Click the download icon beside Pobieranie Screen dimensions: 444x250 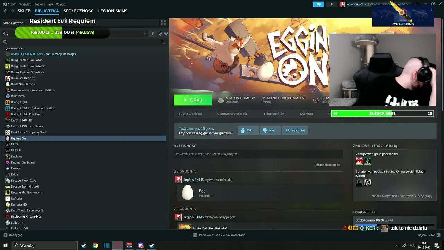pos(195,235)
